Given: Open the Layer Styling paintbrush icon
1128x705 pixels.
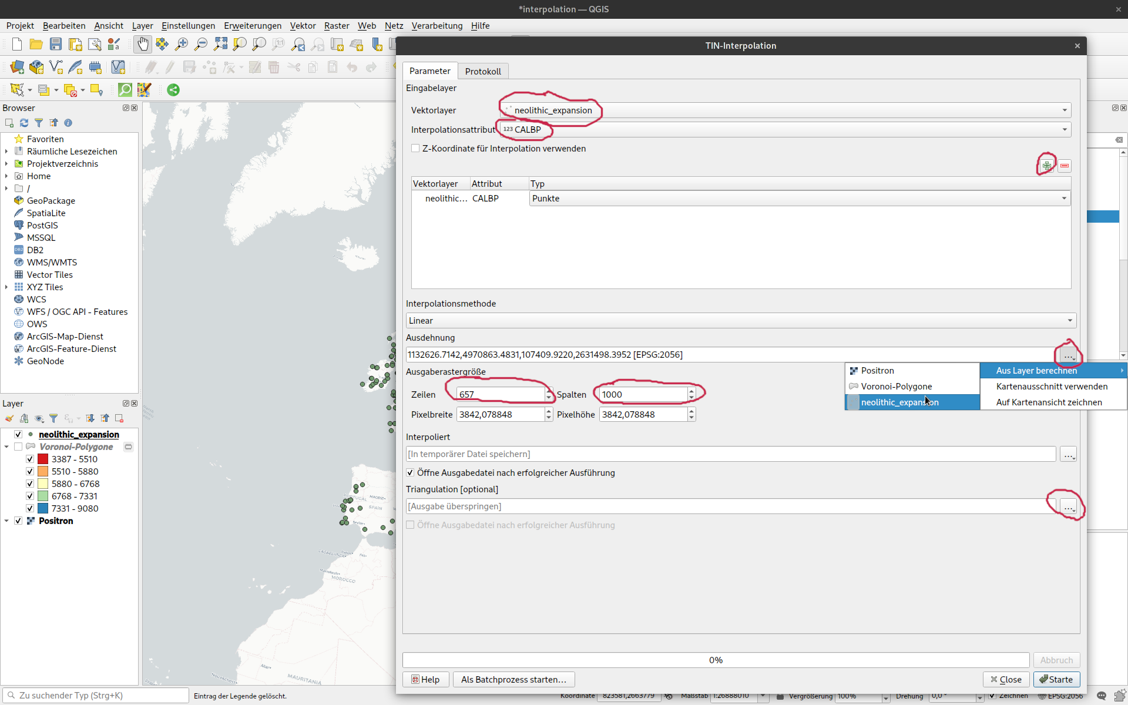Looking at the screenshot, I should click(9, 418).
